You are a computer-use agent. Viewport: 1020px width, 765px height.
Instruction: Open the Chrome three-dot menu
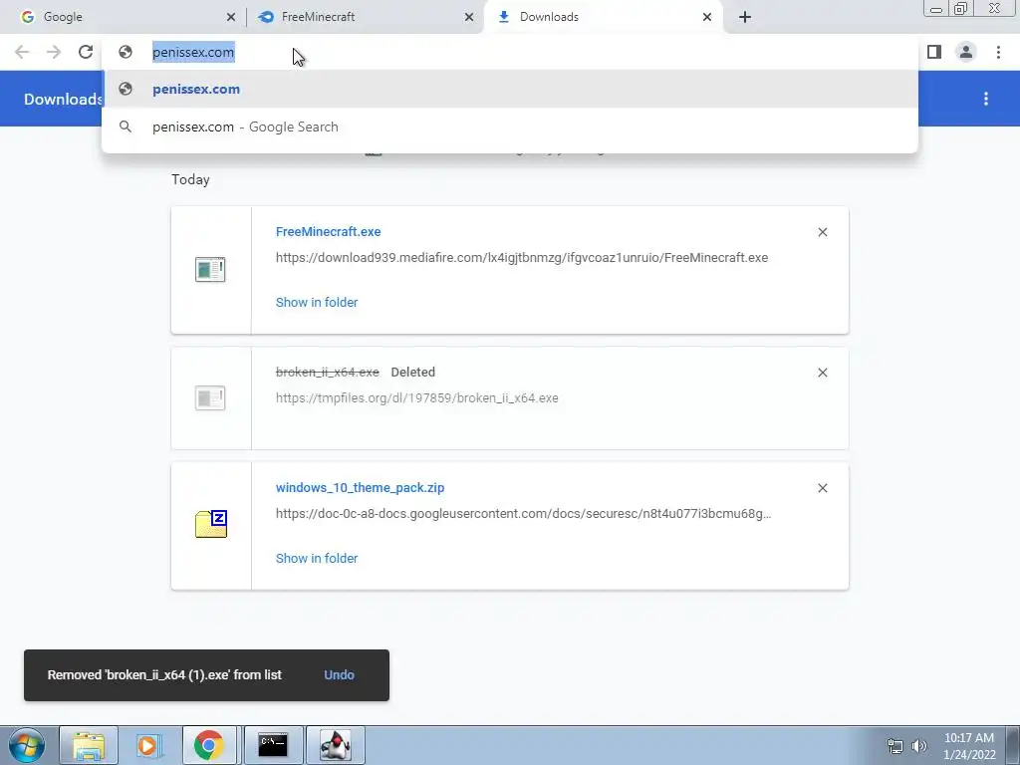998,52
